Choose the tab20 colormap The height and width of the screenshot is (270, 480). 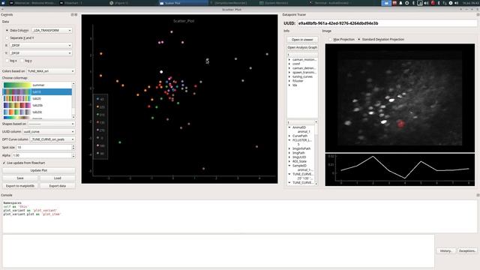[37, 98]
